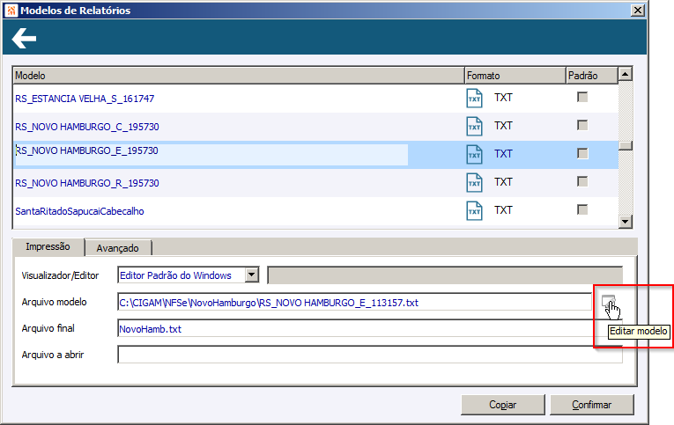The image size is (674, 425).
Task: Click TXT file icon for RS_NOVO HAMBURGO_R_195730
Action: click(x=474, y=182)
